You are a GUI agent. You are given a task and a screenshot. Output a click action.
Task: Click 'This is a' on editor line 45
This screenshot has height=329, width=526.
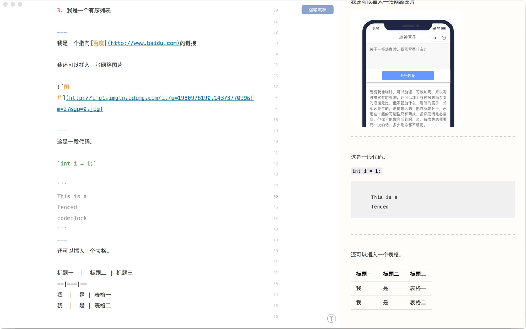coord(72,196)
